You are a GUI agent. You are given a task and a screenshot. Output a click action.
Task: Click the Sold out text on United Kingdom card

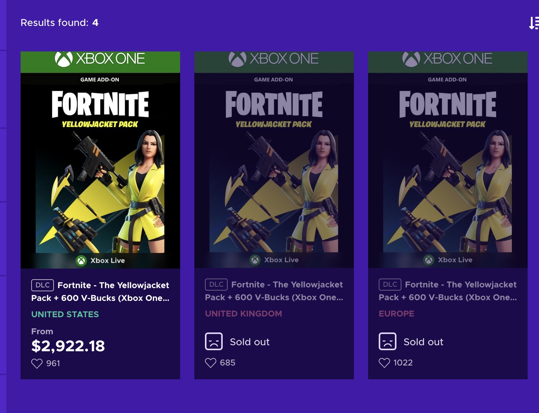click(250, 342)
